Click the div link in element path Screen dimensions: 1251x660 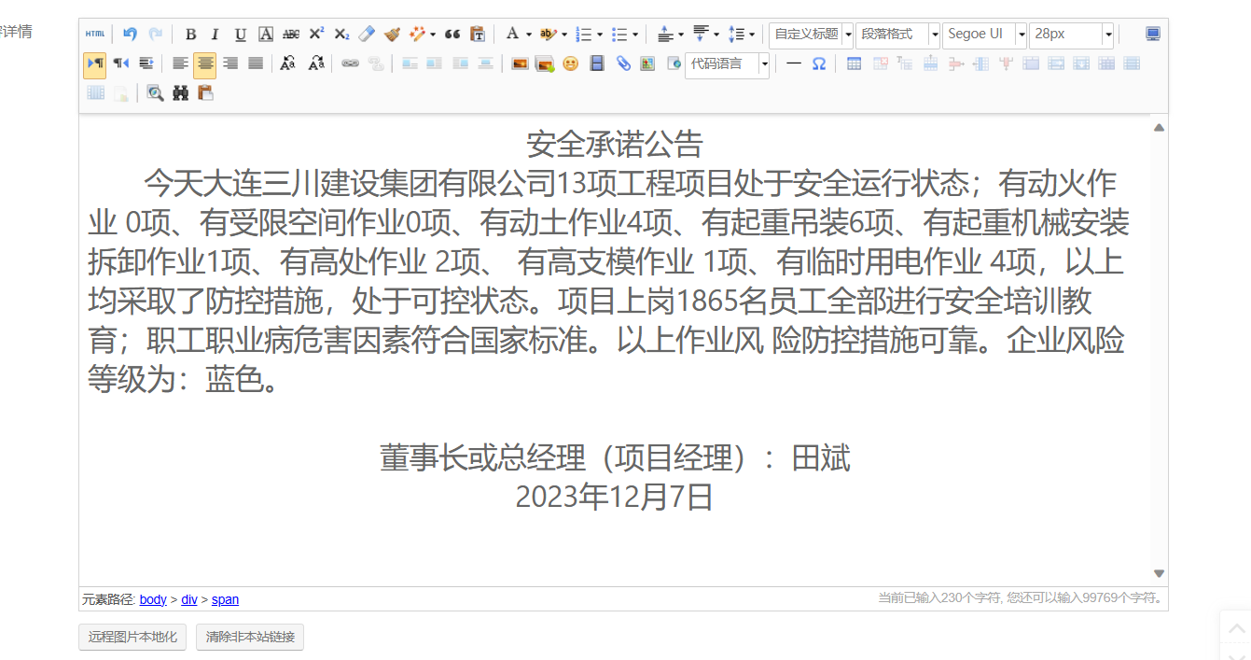click(189, 600)
